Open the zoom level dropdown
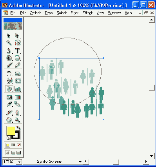 click(19, 162)
